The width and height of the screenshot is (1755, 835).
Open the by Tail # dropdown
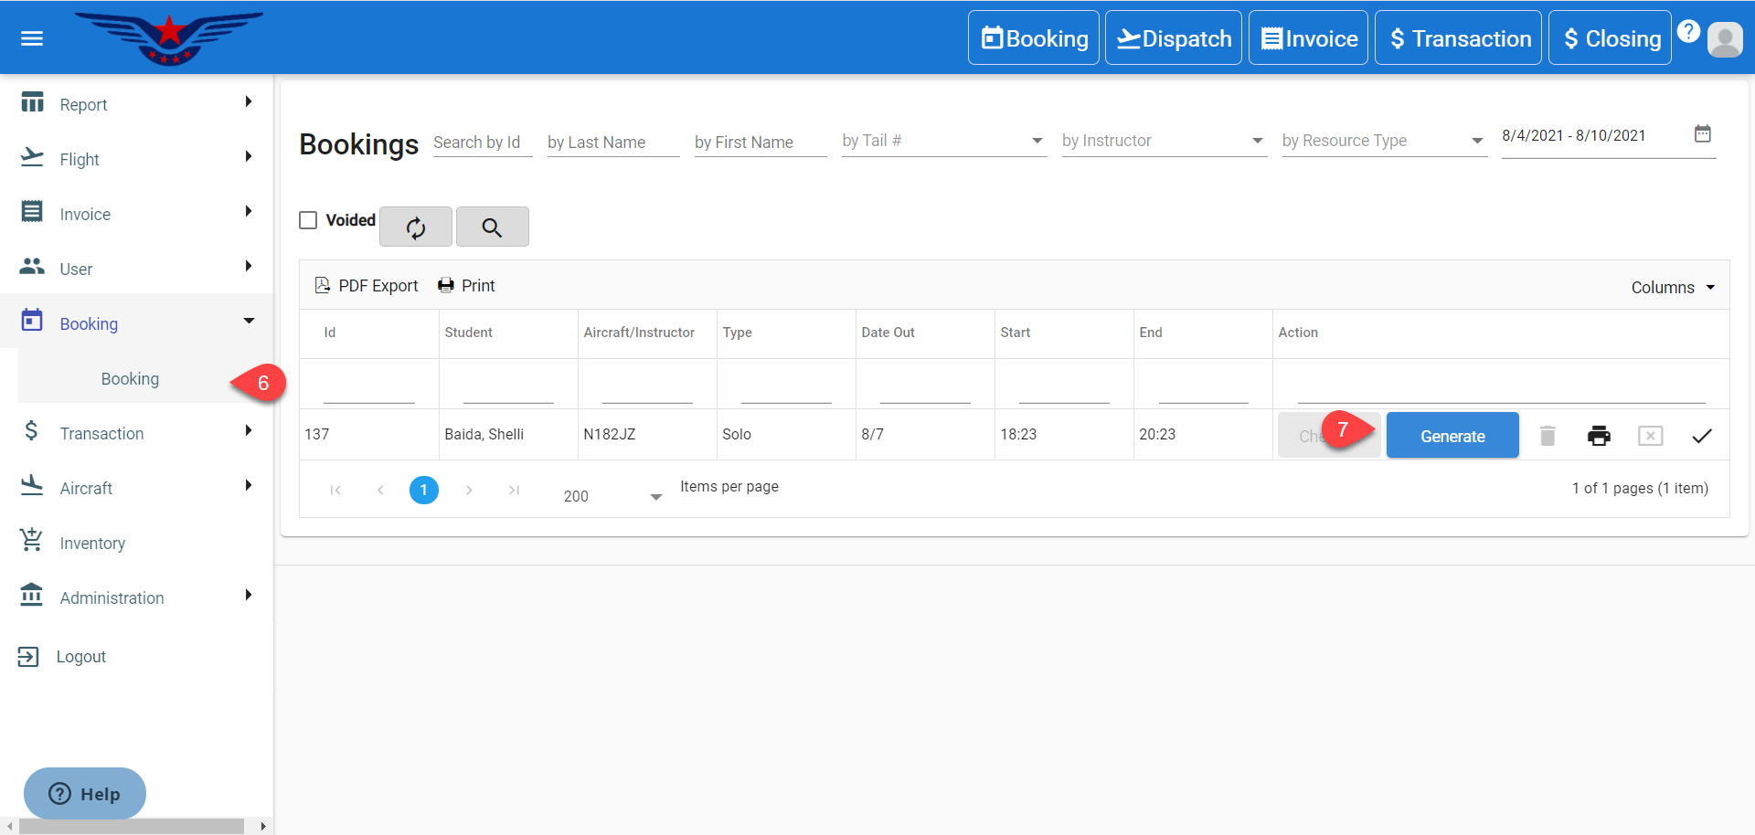pyautogui.click(x=943, y=141)
